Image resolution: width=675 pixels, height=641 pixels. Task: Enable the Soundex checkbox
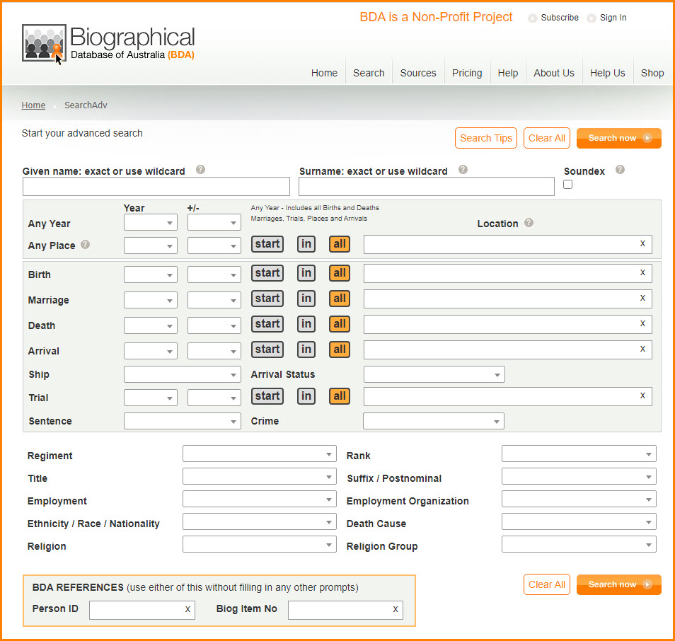click(x=568, y=184)
